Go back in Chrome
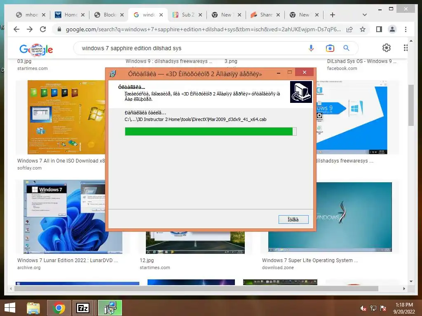The image size is (422, 316). (x=16, y=29)
